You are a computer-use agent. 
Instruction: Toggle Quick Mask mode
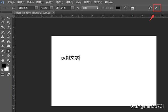pos(3,74)
